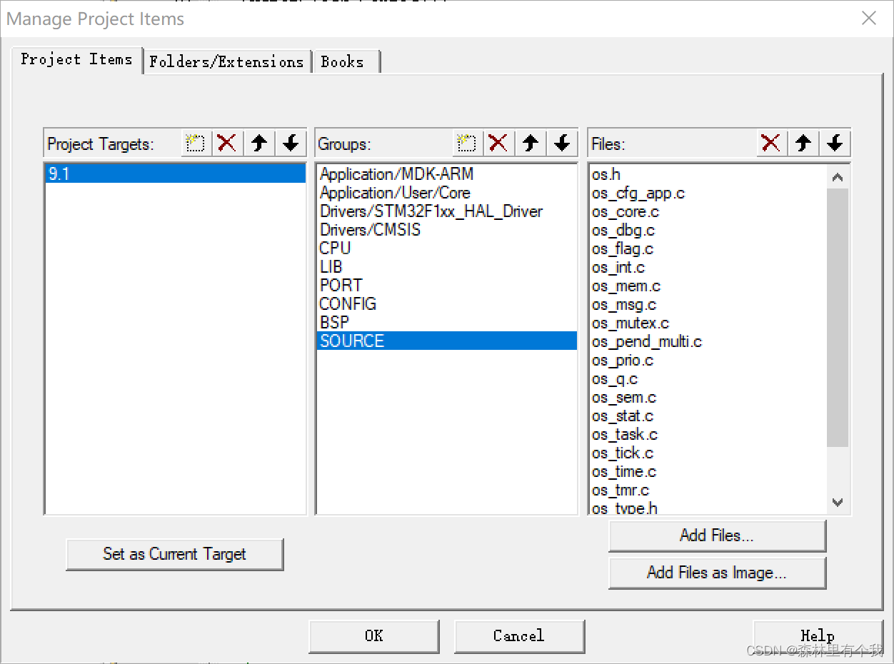Select file os_mutex.c
This screenshot has width=894, height=664.
(708, 323)
